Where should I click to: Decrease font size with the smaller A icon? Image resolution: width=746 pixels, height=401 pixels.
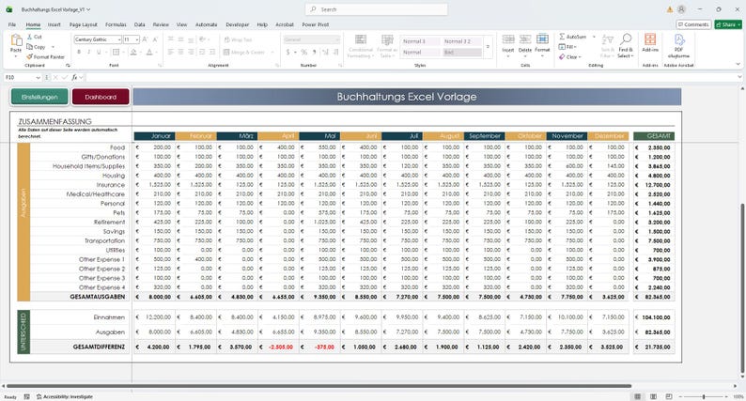point(156,39)
